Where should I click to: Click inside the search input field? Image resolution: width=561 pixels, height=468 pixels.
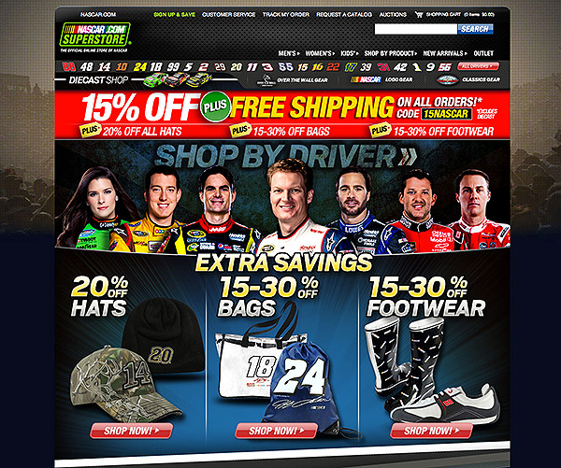pos(416,29)
